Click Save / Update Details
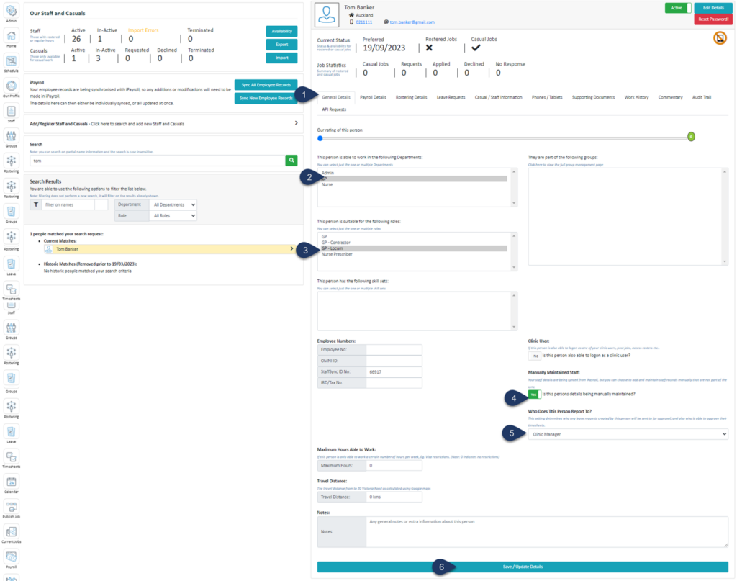Image resolution: width=737 pixels, height=581 pixels. (523, 567)
